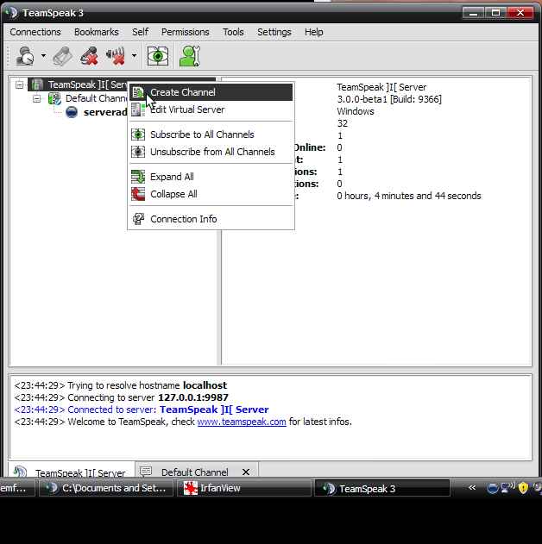Click the Connection Info menu icon
This screenshot has width=542, height=544.
(x=138, y=219)
